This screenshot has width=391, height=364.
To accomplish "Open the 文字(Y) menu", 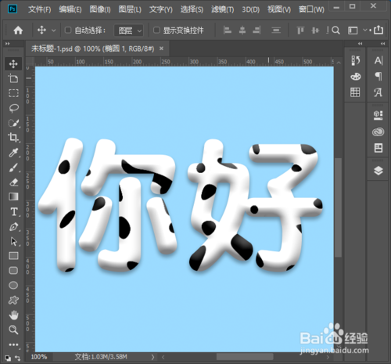I will [x=161, y=9].
